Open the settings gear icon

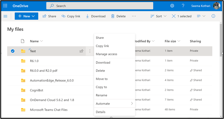point(172,6)
